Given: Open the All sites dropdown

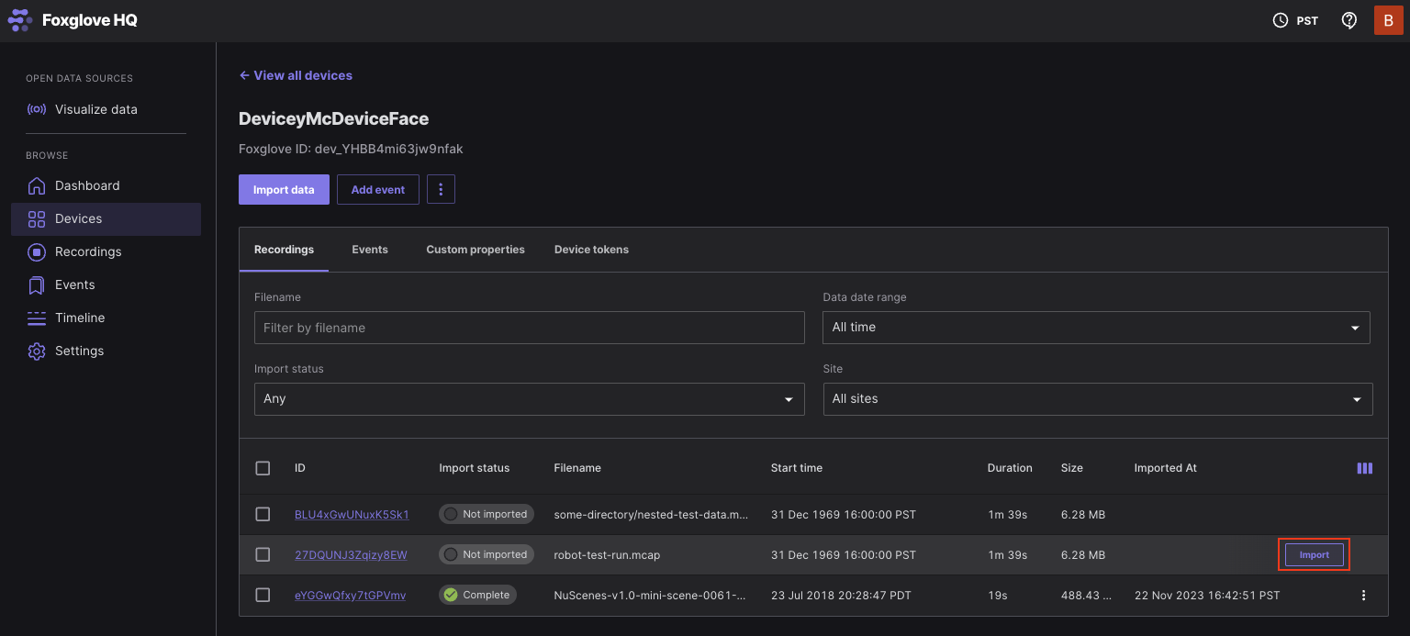Looking at the screenshot, I should 1097,399.
